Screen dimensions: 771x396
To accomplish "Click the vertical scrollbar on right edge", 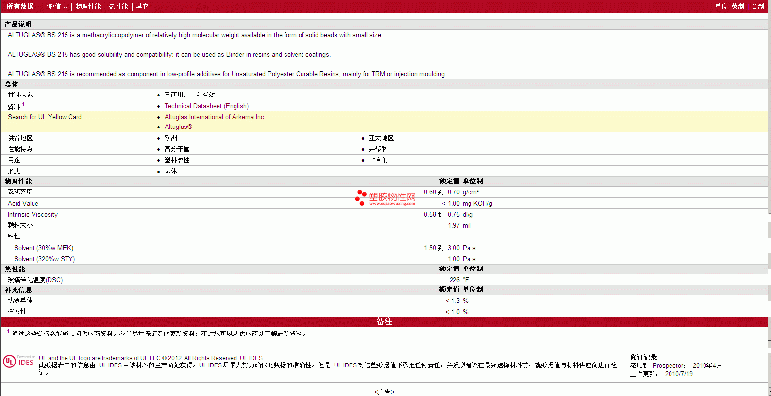I will click(770, 198).
